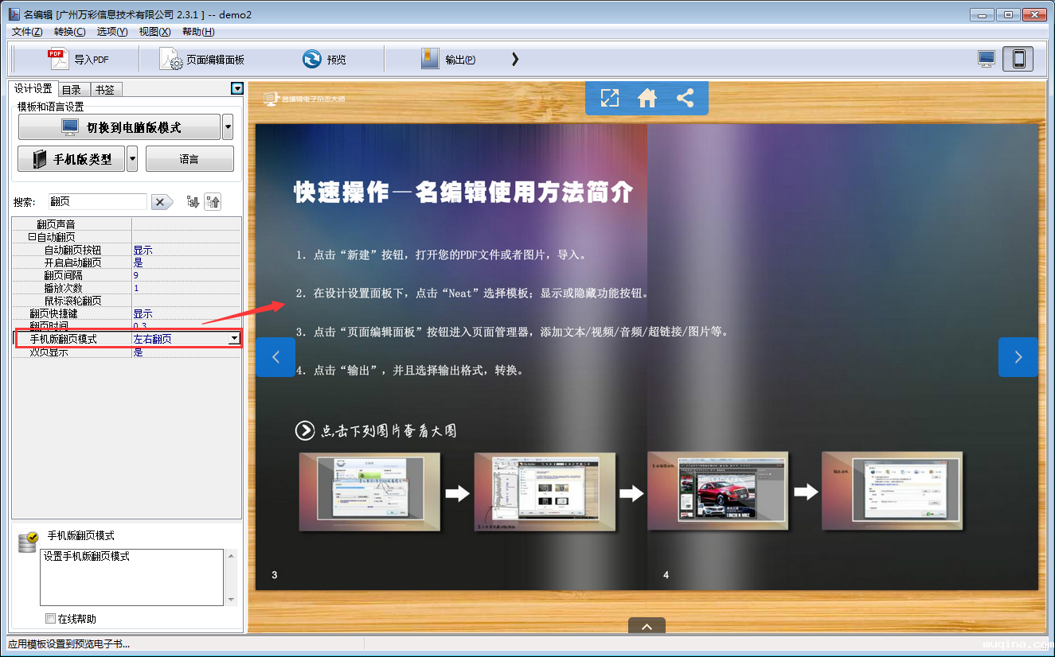
Task: Open the 转换(C) menu
Action: 69,32
